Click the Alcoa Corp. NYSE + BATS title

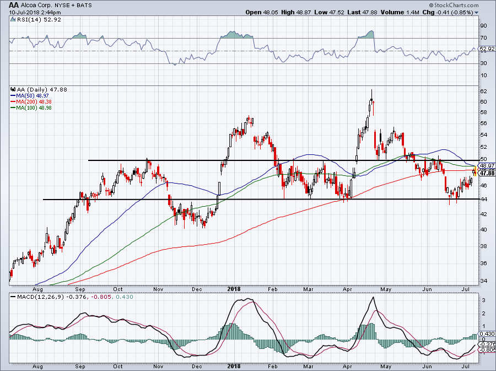[56, 6]
